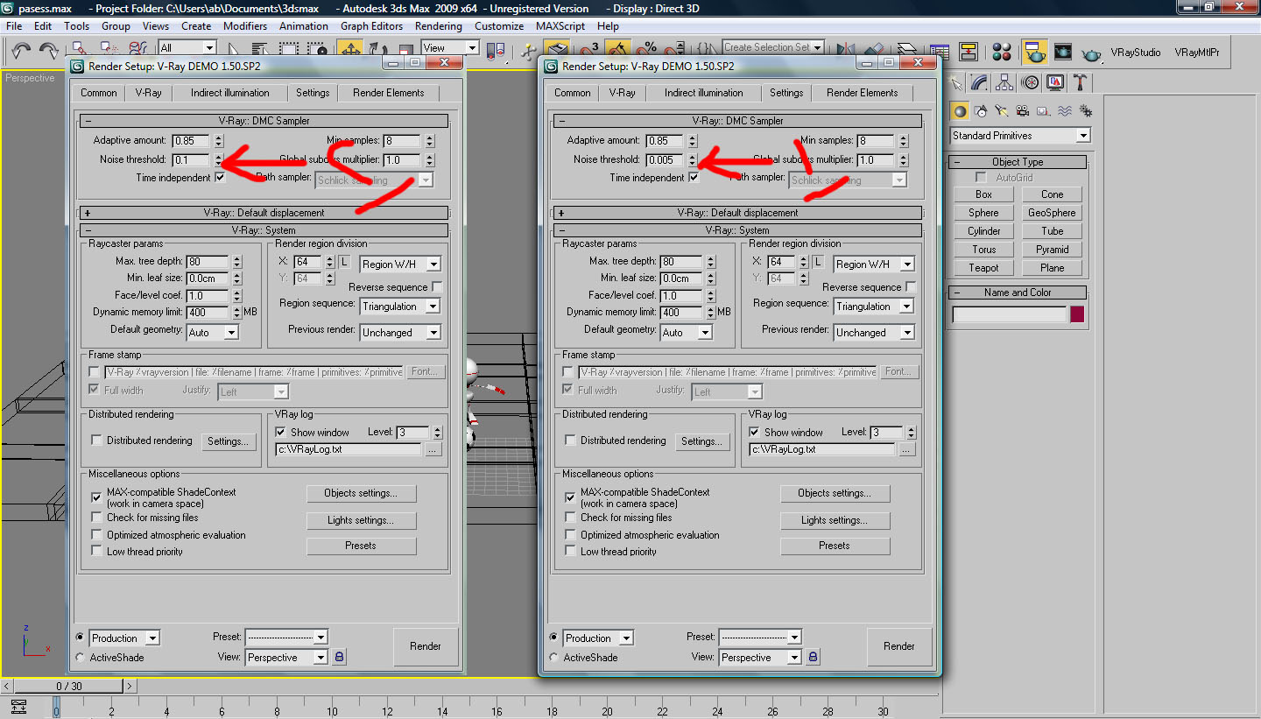Open the Rendered Frame Window icon

pyautogui.click(x=1063, y=51)
